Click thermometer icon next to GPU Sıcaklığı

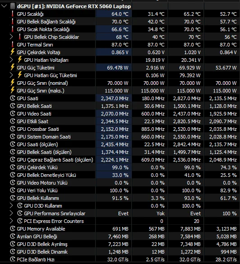[x=13, y=14]
